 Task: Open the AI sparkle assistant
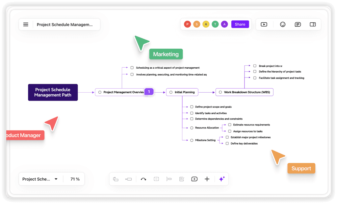click(x=221, y=179)
